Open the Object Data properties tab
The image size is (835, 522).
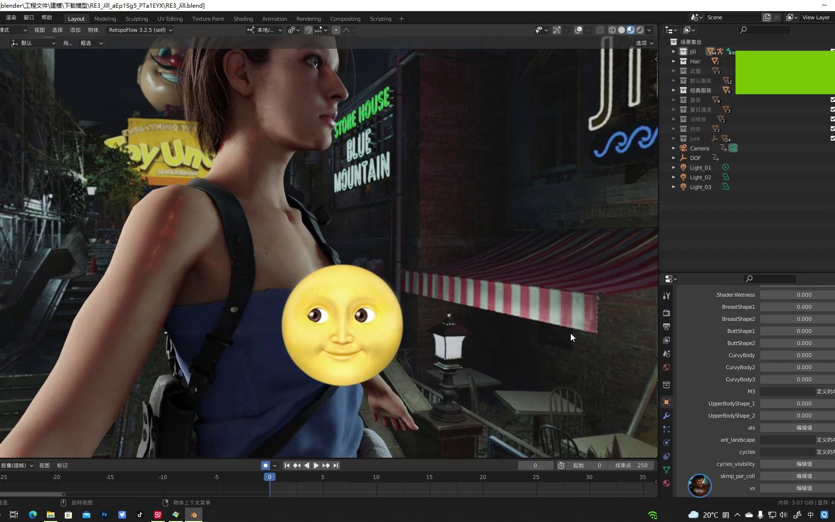(x=666, y=470)
